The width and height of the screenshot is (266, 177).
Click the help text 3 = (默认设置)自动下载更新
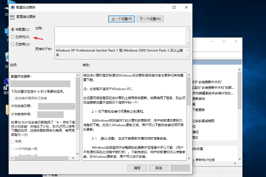click(130, 139)
